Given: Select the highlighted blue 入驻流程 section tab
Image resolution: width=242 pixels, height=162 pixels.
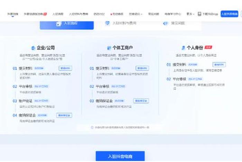Looking at the screenshot, I should (x=67, y=25).
